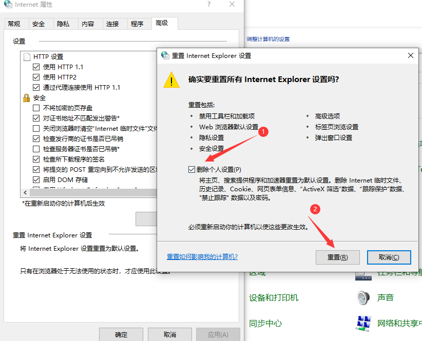The image size is (422, 341).
Task: Toggle 将提交的 POST 重定向 checkbox
Action: [36, 170]
